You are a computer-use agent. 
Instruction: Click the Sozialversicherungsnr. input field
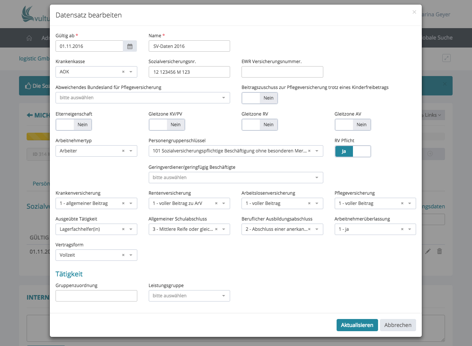tap(189, 72)
